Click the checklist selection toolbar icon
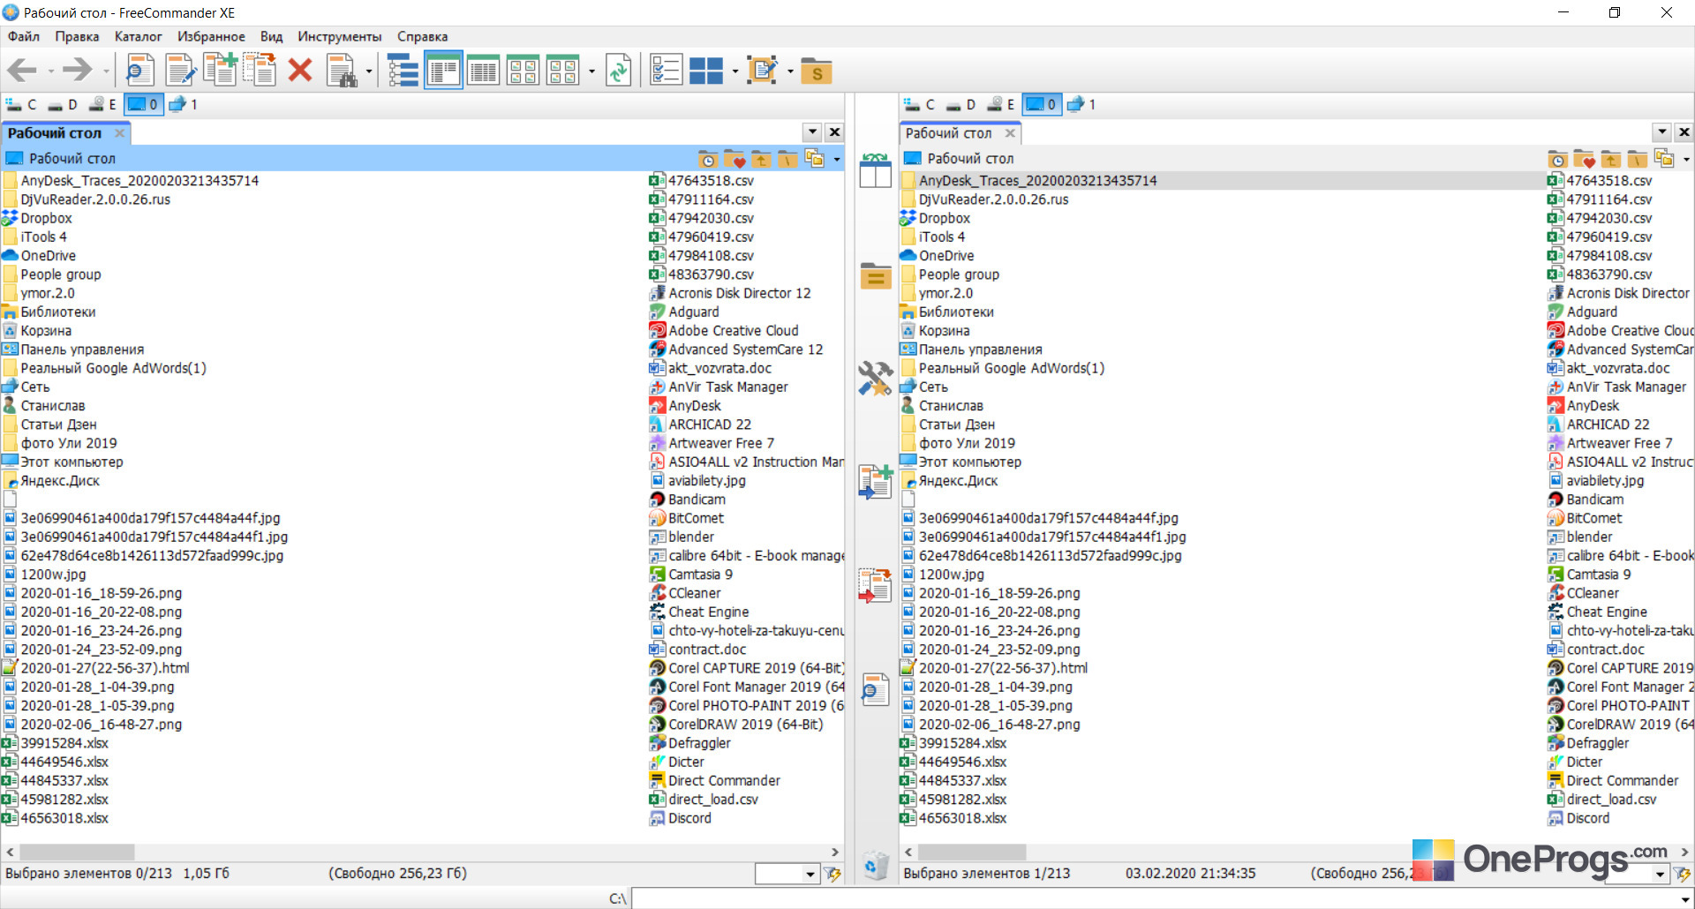1695x909 pixels. pos(666,71)
